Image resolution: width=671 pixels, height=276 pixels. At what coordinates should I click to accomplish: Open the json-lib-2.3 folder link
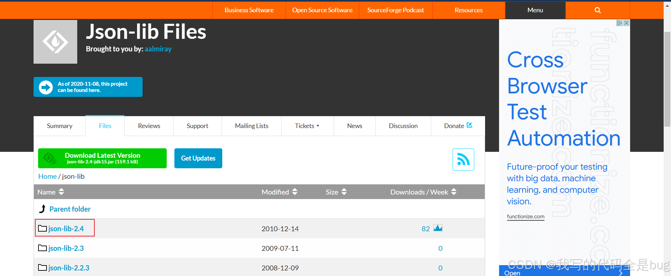(x=66, y=248)
